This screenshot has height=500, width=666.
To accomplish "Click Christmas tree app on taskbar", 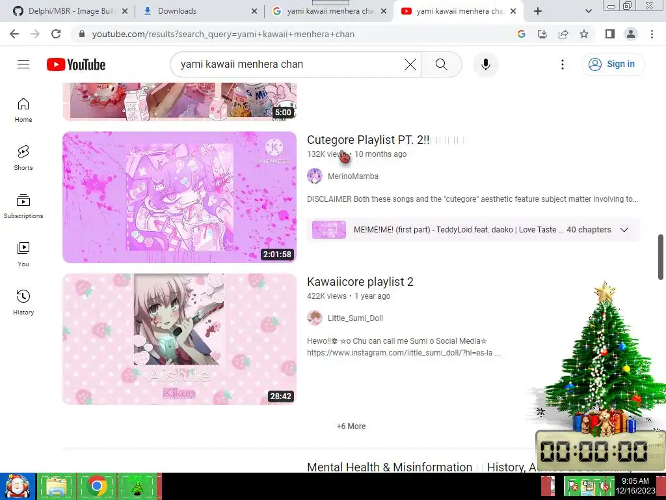I will tap(137, 486).
